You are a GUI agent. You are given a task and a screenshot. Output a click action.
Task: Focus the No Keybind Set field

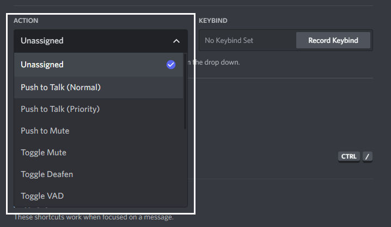tap(248, 40)
